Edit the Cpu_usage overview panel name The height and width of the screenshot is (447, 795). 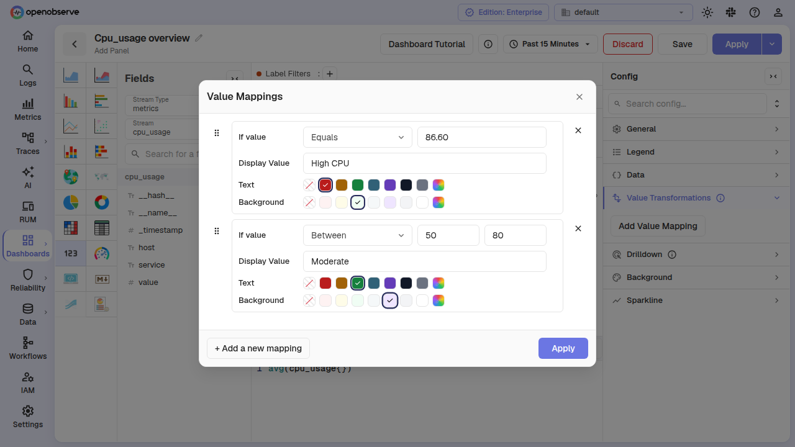[x=199, y=38]
